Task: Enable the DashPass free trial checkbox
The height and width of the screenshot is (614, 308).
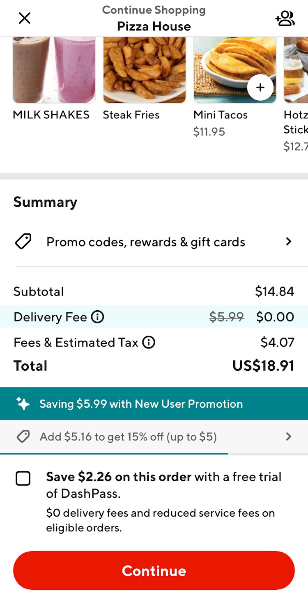Action: 23,479
